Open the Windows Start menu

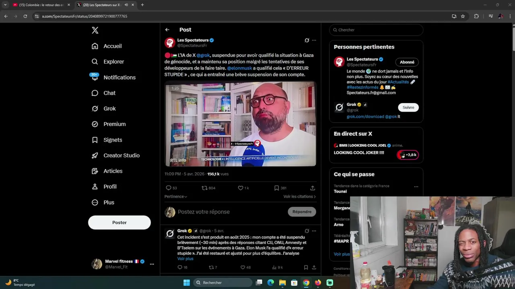pyautogui.click(x=186, y=283)
